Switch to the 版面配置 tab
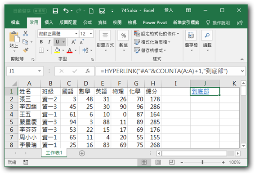The height and width of the screenshot is (174, 255). [68, 22]
